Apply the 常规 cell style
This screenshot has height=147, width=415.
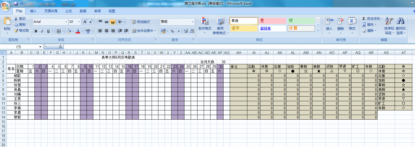(x=244, y=21)
